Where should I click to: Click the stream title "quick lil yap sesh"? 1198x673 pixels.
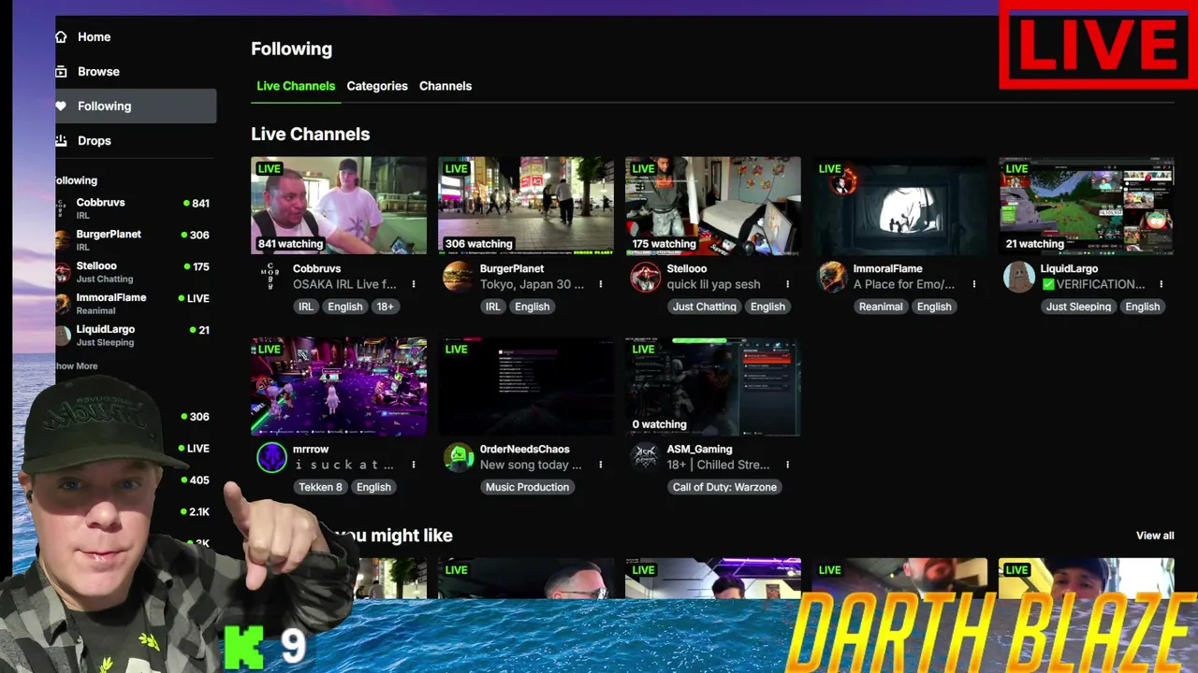coord(714,284)
